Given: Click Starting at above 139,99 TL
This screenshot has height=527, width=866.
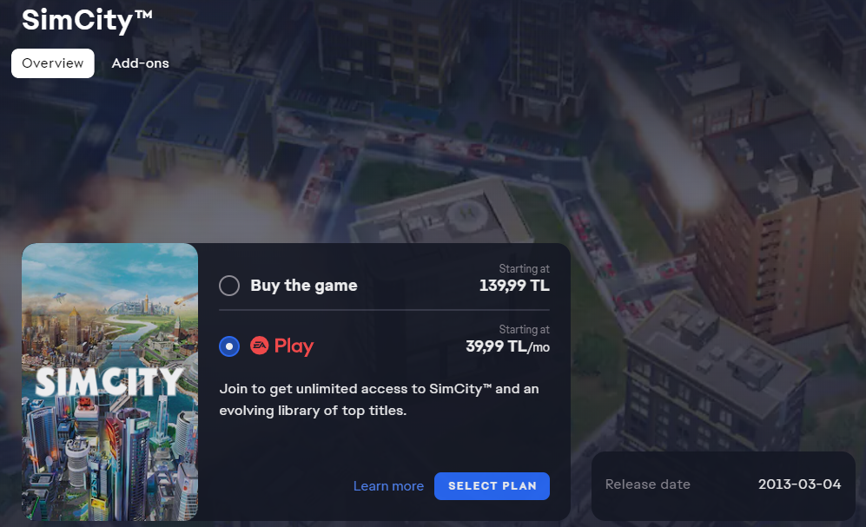Looking at the screenshot, I should pos(524,269).
